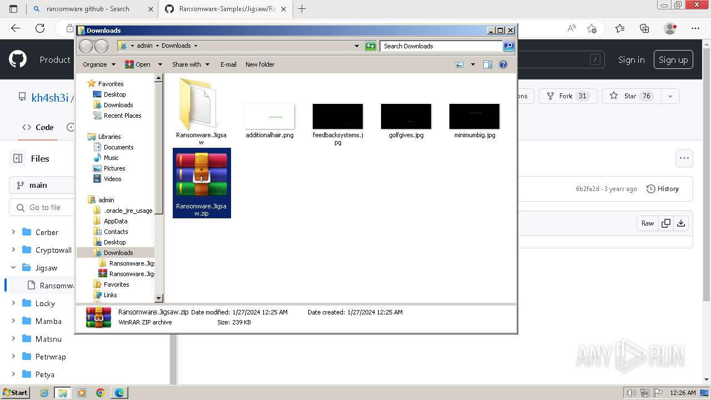The image size is (711, 400).
Task: Toggle the GitHub file tree panel icon
Action: click(x=18, y=158)
